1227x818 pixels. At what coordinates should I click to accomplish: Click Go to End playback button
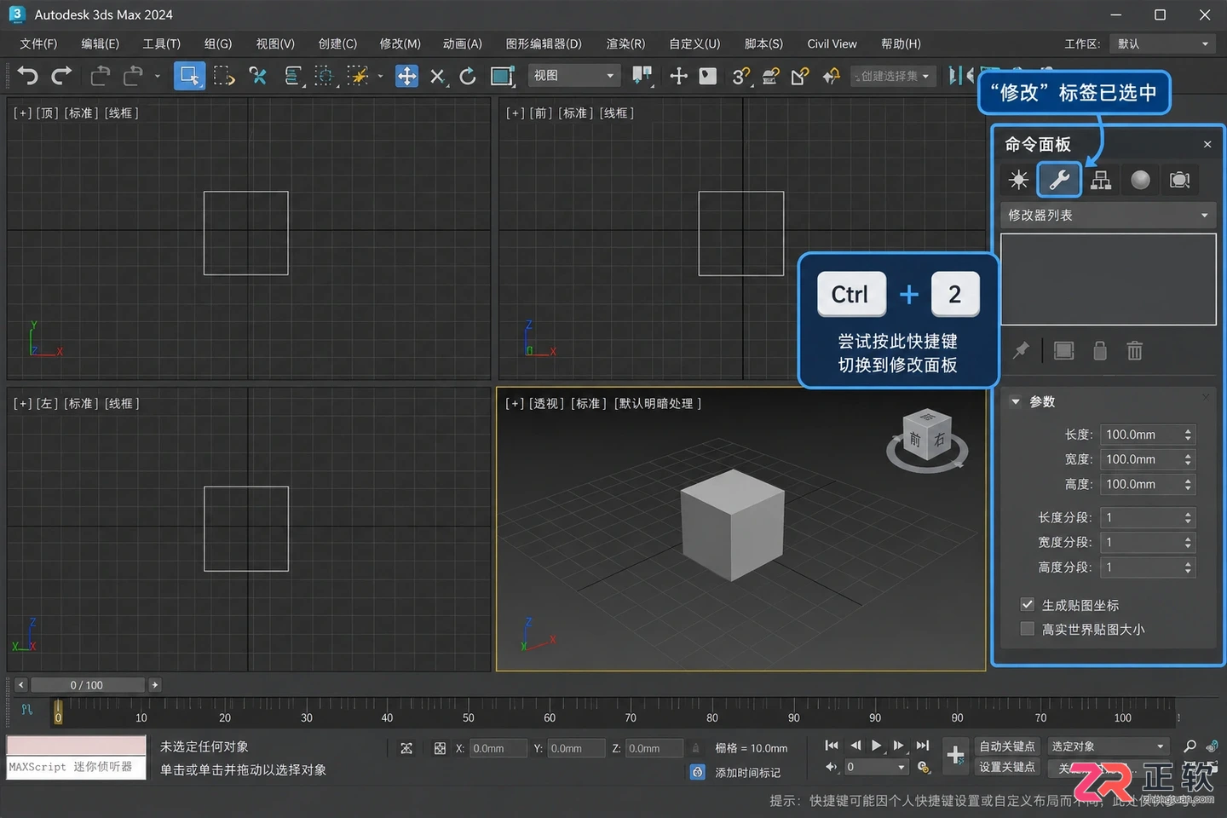923,746
